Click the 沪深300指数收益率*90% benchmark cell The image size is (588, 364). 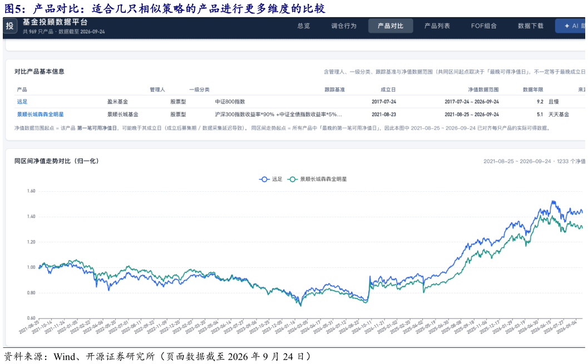pos(278,114)
